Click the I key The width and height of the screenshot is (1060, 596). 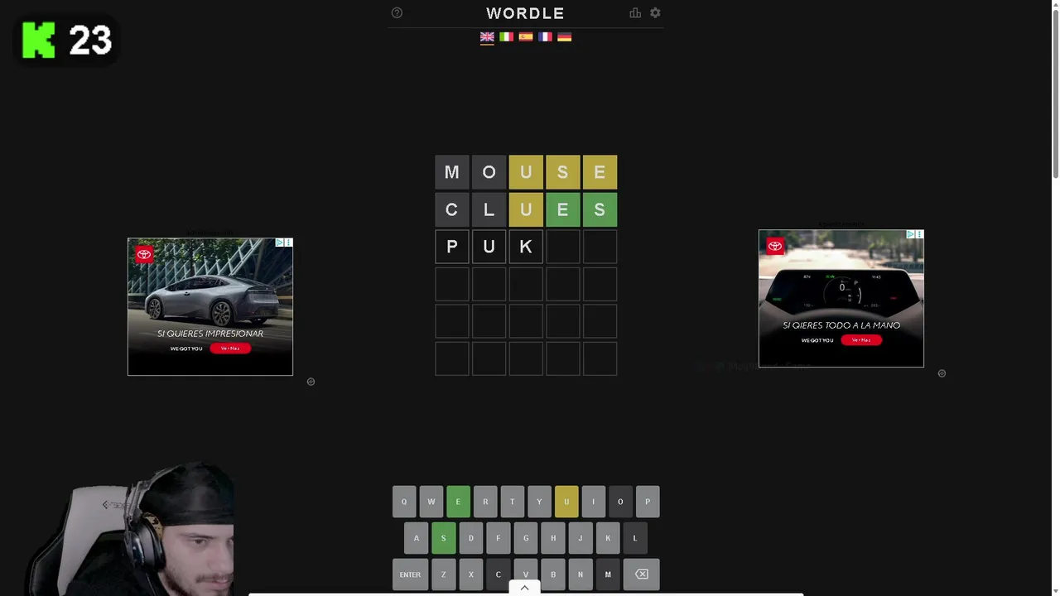click(x=593, y=502)
